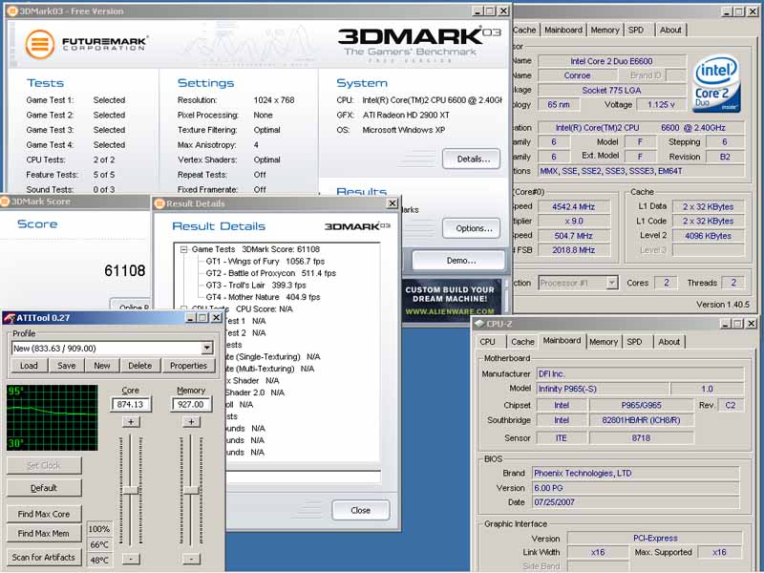
Task: Click the Alienware custom build ad banner
Action: (450, 300)
